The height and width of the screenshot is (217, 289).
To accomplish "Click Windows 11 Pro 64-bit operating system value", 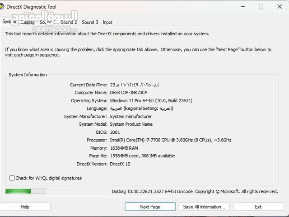I will coord(151,100).
